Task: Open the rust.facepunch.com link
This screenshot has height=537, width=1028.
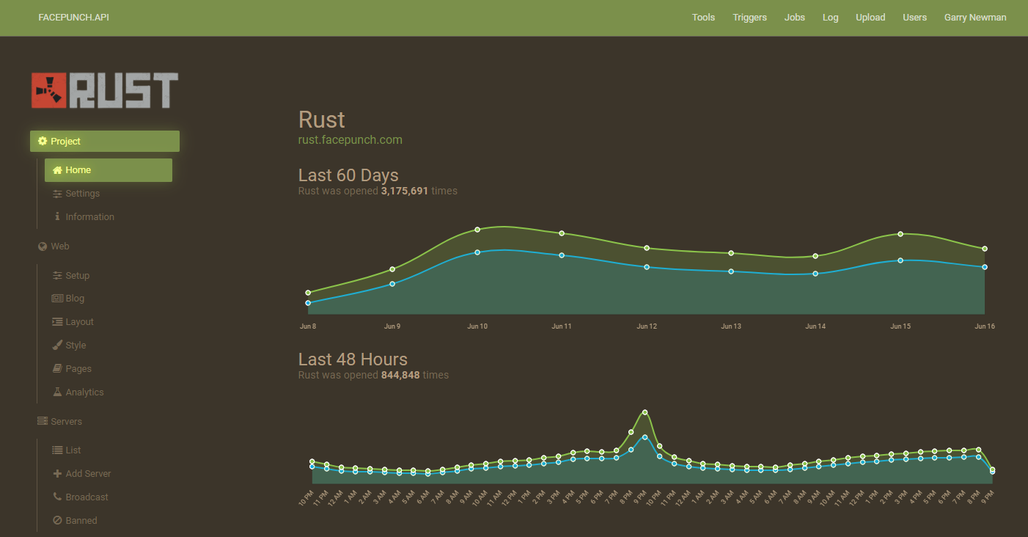Action: (350, 139)
